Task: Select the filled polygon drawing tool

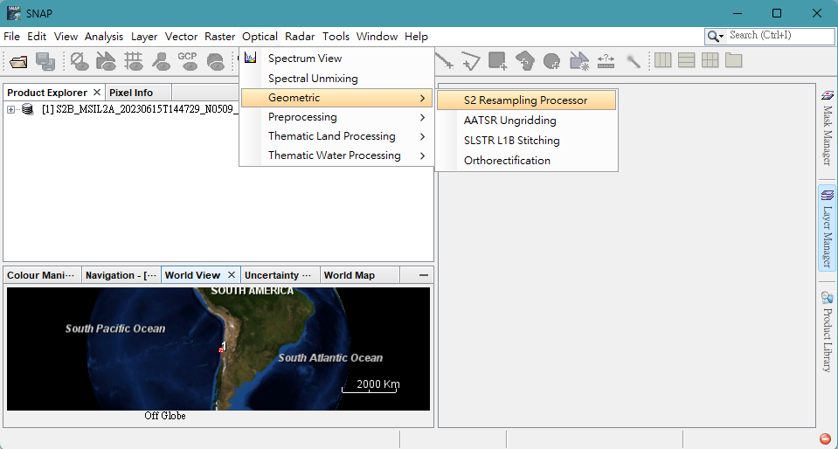Action: pos(525,61)
